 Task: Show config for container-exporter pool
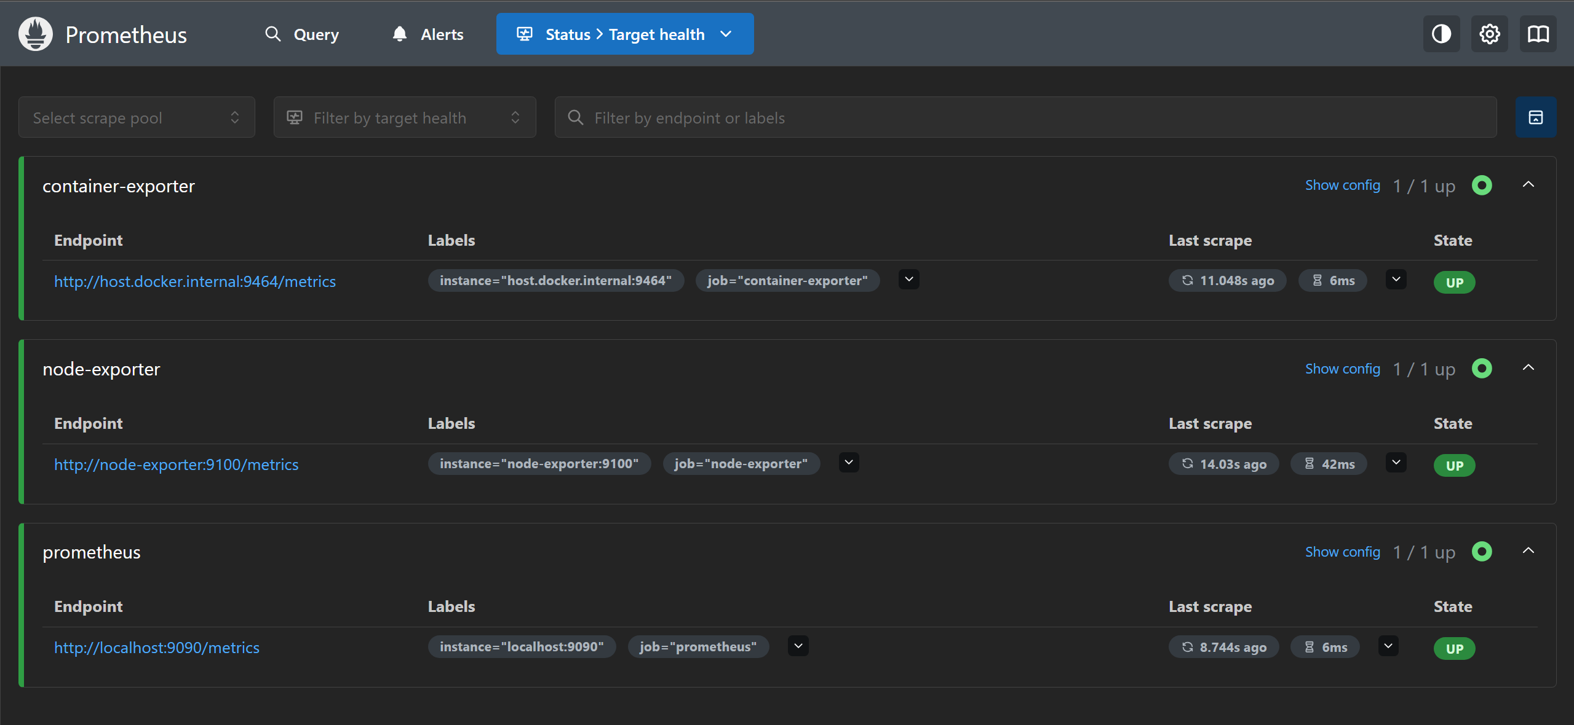pyautogui.click(x=1343, y=185)
